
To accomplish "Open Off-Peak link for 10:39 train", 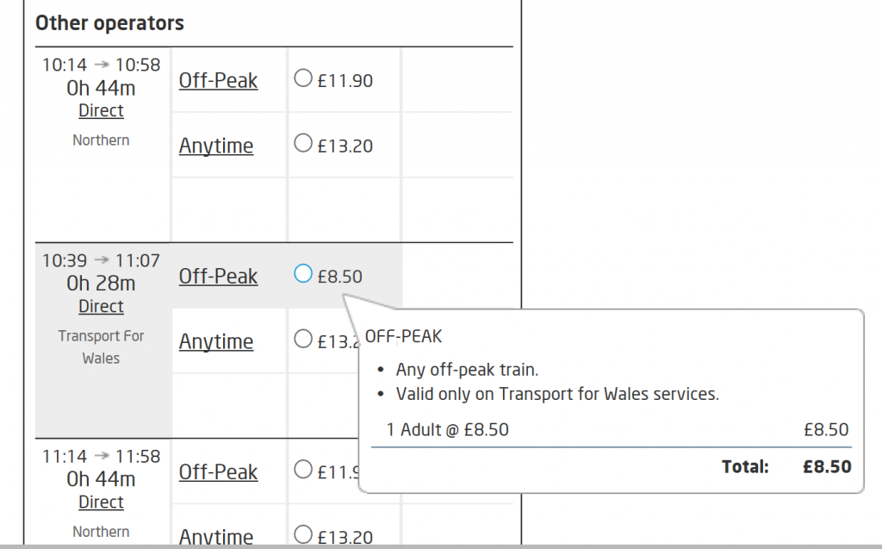I will click(218, 277).
